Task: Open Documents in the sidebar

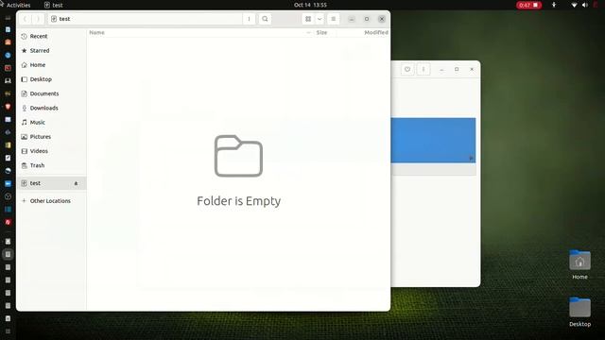Action: (52, 93)
